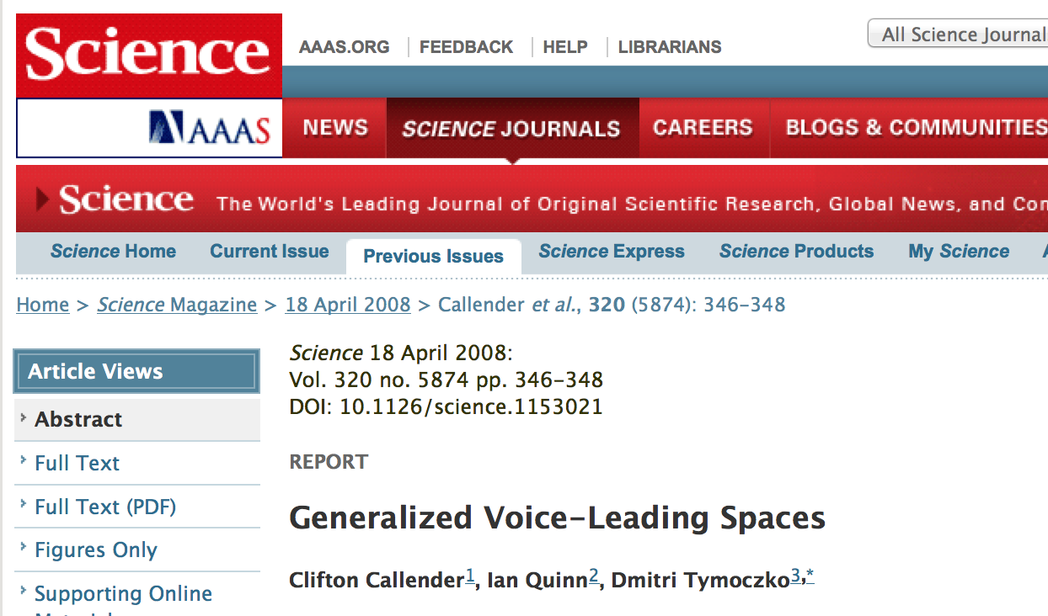Click the Science banner triangle arrow
The width and height of the screenshot is (1048, 616).
[x=42, y=199]
